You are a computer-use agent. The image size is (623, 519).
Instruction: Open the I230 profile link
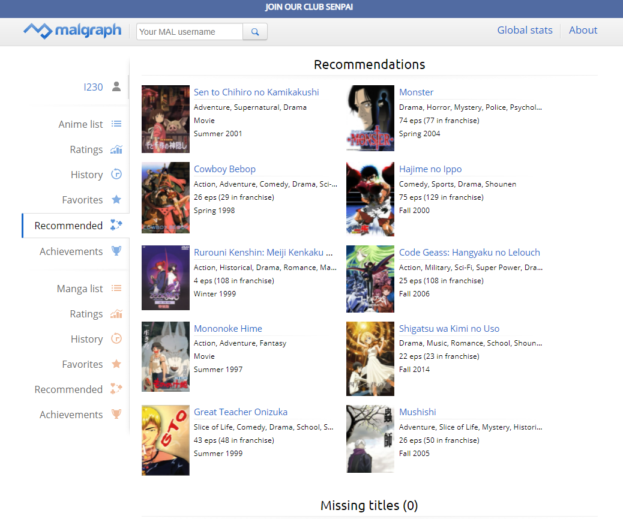point(93,87)
